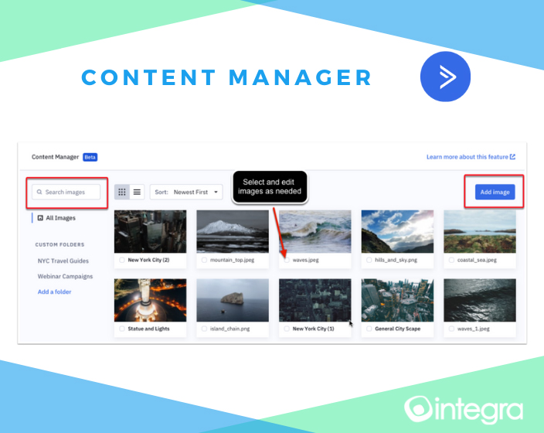Click the Beta badge next to Content Manager
544x433 pixels.
click(x=90, y=157)
